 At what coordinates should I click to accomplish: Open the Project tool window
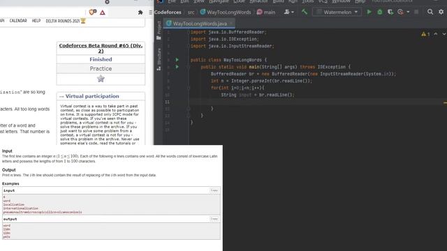(159, 31)
